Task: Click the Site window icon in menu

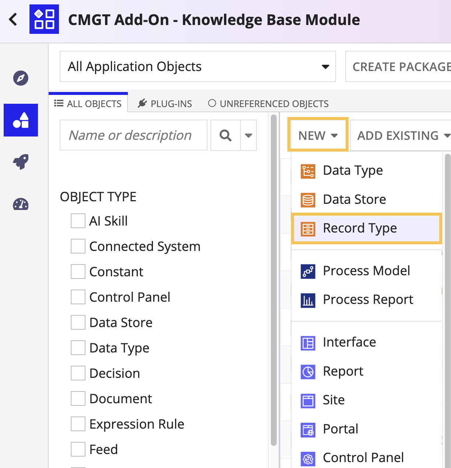Action: point(308,400)
